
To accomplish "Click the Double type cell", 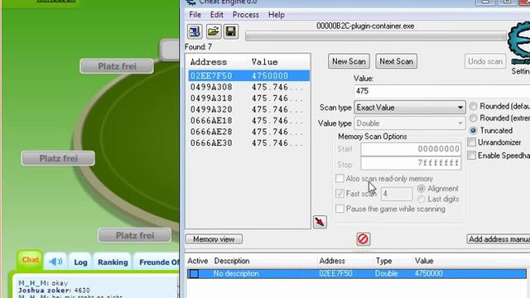I will pos(386,273).
